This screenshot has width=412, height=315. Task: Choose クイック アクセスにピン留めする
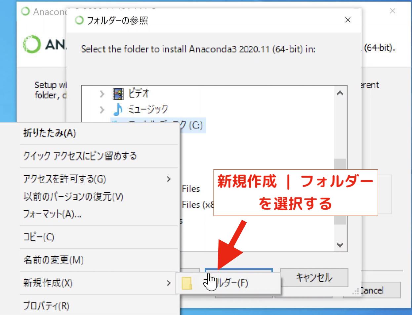(80, 156)
